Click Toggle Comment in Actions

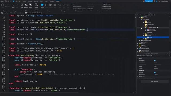click(107, 4)
